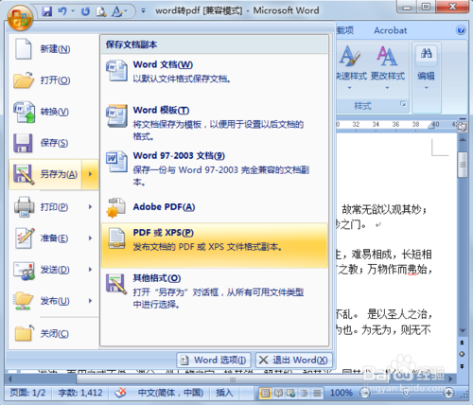Expand the Print (打印) submenu arrow
The width and height of the screenshot is (473, 405).
click(90, 207)
